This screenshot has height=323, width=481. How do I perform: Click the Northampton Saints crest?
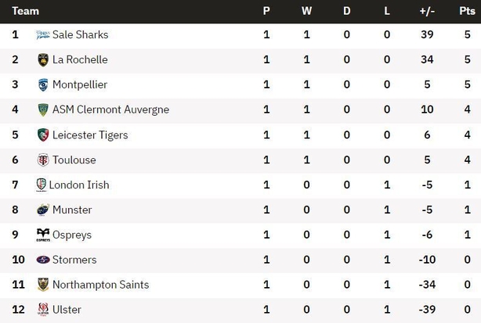(43, 285)
